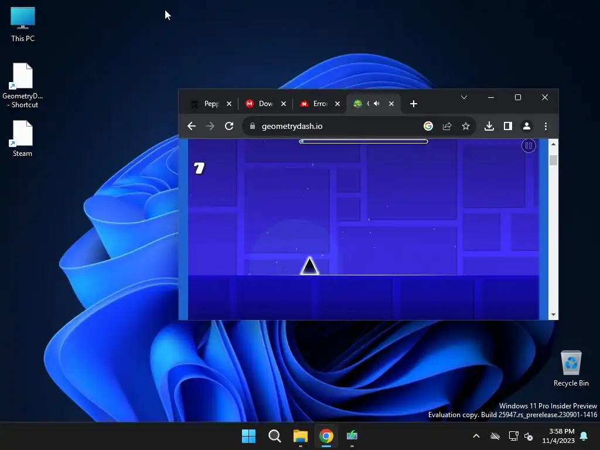Select the GeometryDash Shortcut desktop icon

(23, 86)
